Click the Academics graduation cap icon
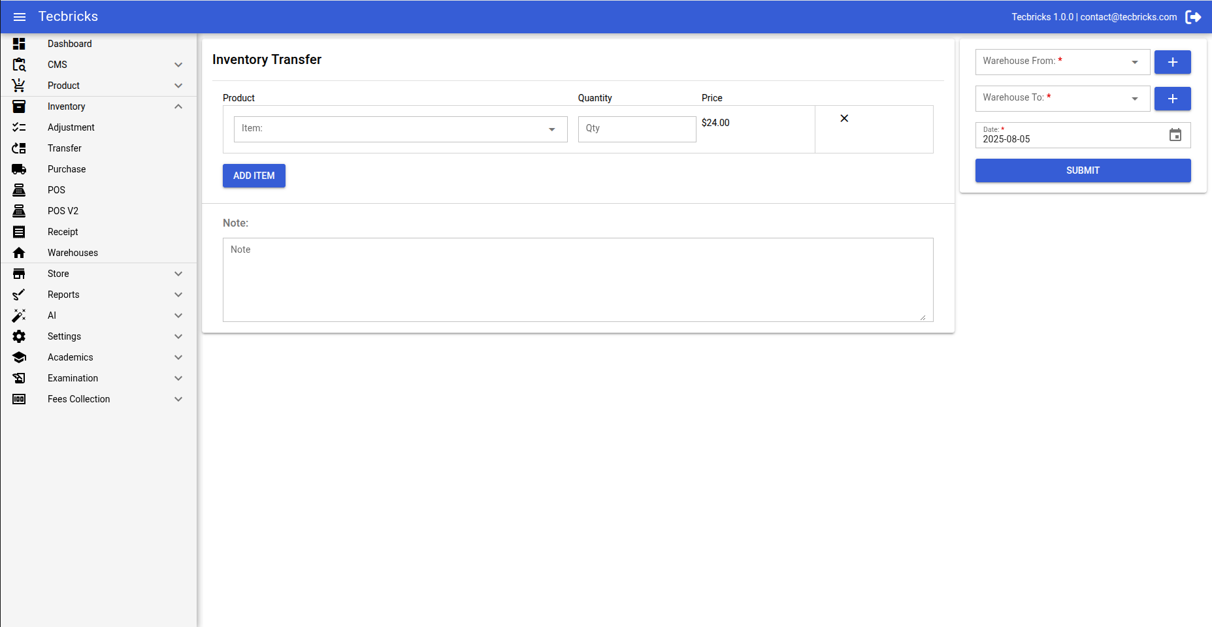Viewport: 1212px width, 627px height. (19, 357)
